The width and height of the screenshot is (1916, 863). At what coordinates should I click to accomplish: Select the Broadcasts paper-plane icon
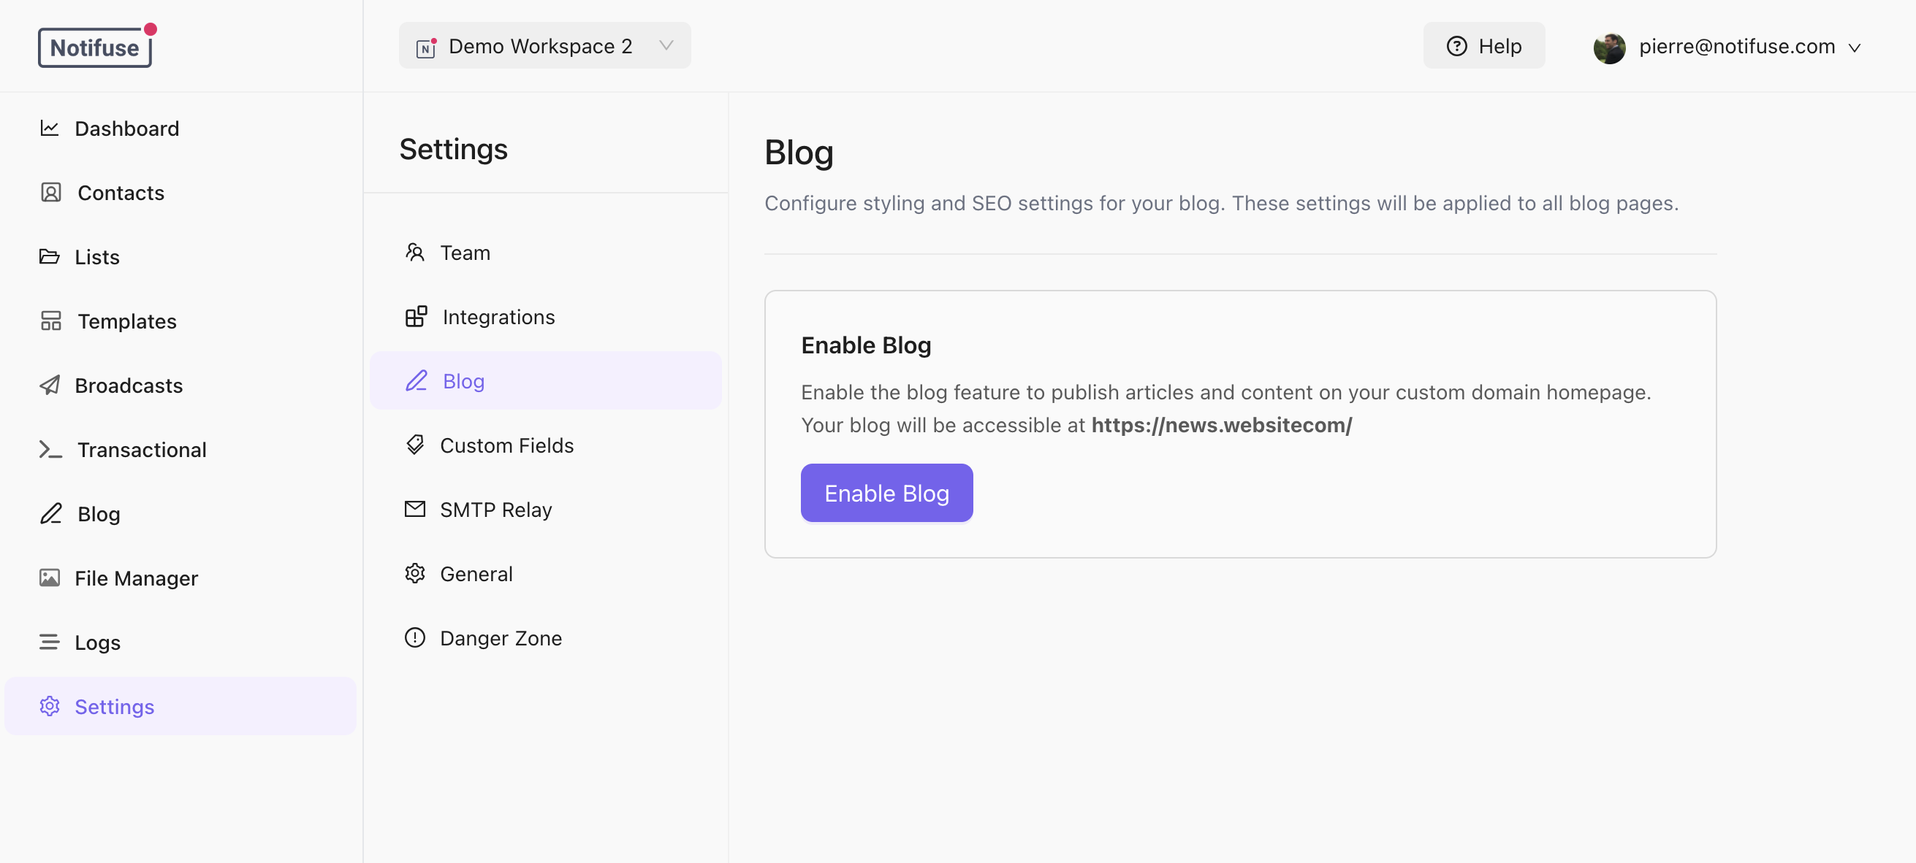click(x=49, y=385)
